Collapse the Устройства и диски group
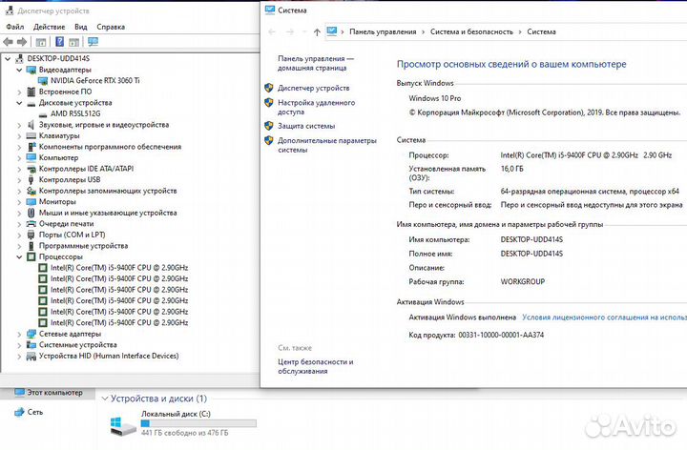 (x=105, y=399)
